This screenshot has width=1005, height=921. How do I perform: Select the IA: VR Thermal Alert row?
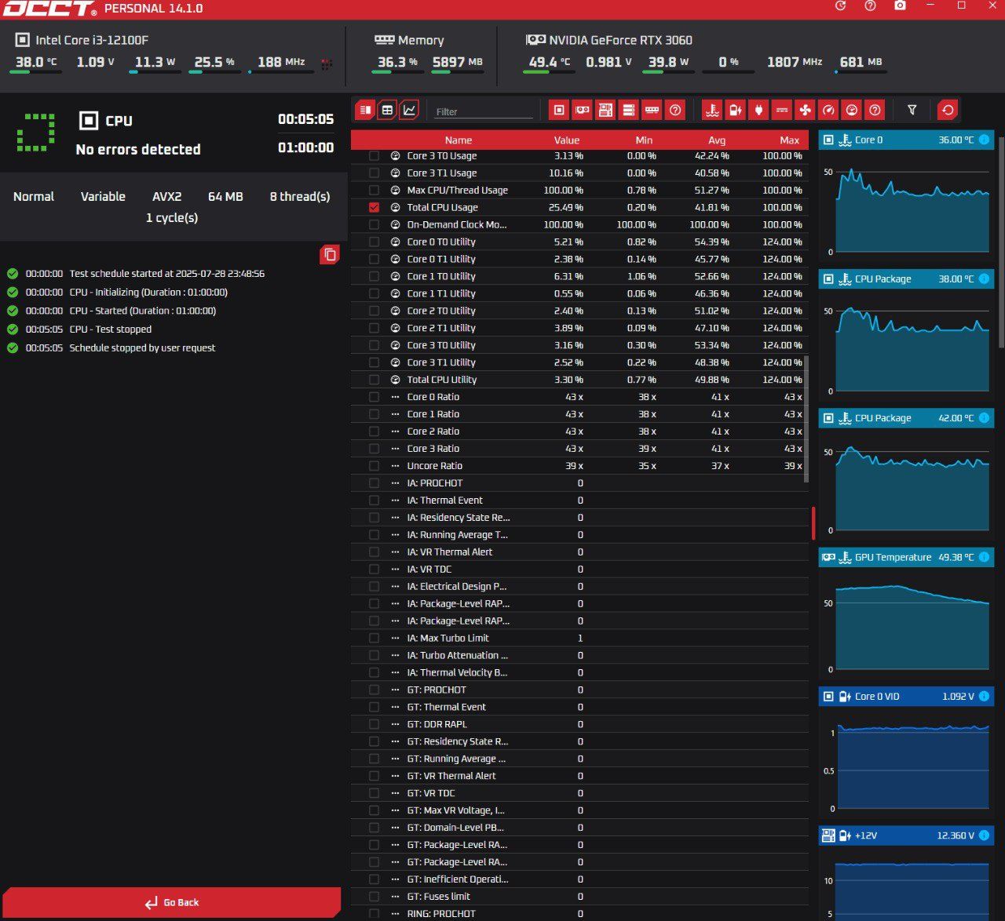click(x=579, y=552)
